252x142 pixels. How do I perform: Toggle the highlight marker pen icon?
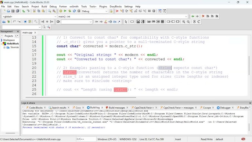pos(105,22)
